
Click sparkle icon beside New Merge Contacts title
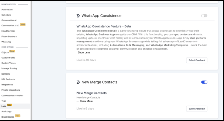[x=78, y=82]
